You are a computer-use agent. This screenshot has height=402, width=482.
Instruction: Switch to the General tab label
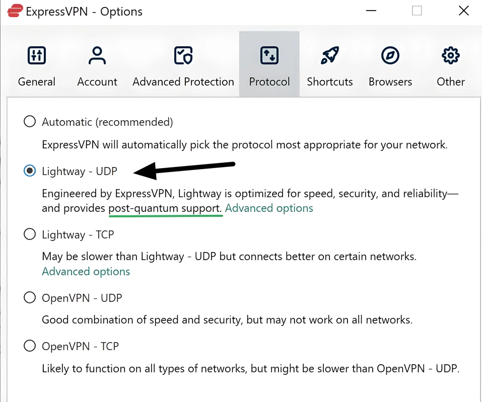(x=37, y=82)
